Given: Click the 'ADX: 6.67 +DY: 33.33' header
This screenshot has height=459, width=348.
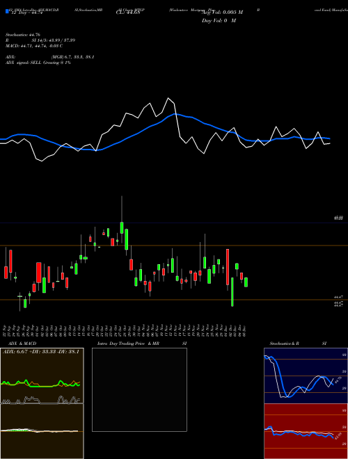Looking at the screenshot, I should pyautogui.click(x=41, y=352).
